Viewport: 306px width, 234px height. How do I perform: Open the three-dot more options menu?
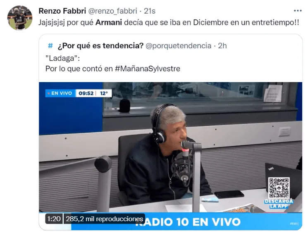click(x=298, y=11)
